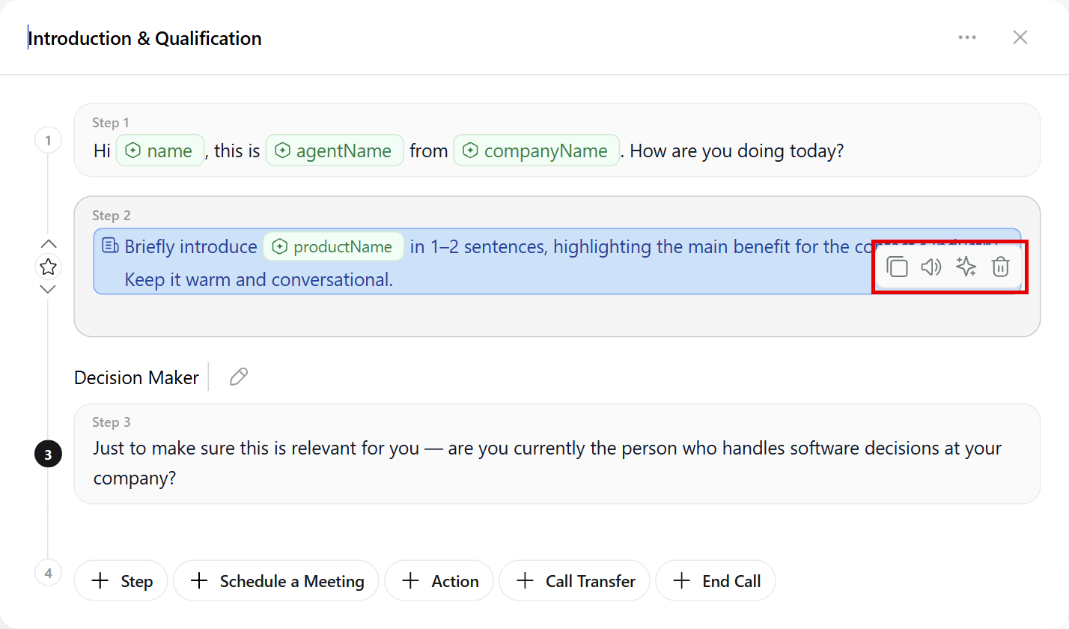Click the Introduction & Qualification title field
The image size is (1069, 629).
click(x=145, y=38)
